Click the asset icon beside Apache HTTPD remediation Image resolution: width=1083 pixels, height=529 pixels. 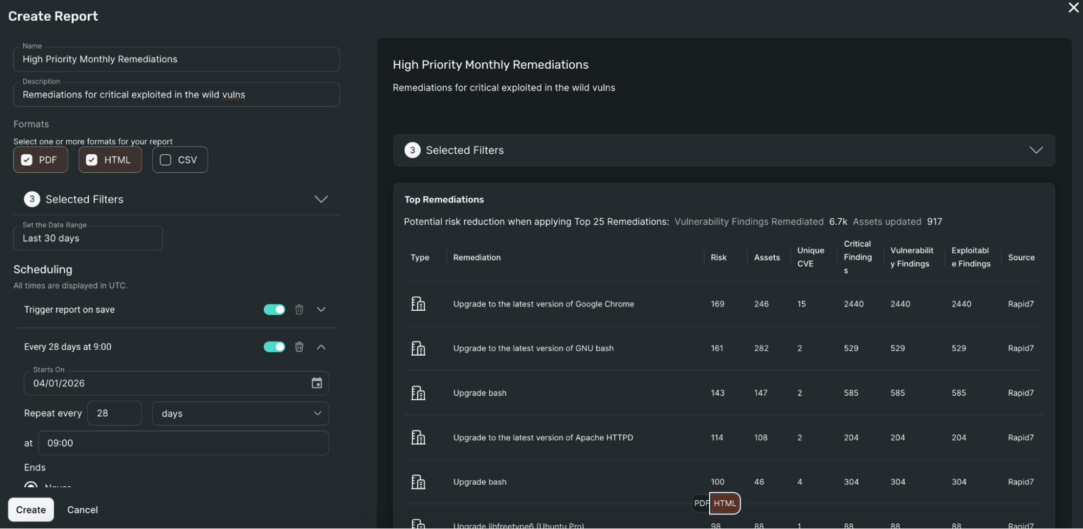pos(418,437)
